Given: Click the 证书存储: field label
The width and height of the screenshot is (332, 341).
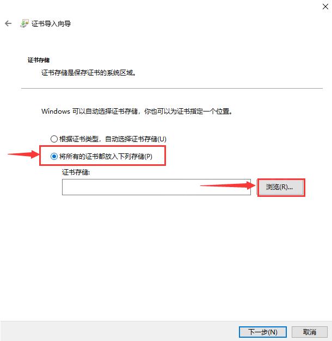Looking at the screenshot, I should (76, 172).
